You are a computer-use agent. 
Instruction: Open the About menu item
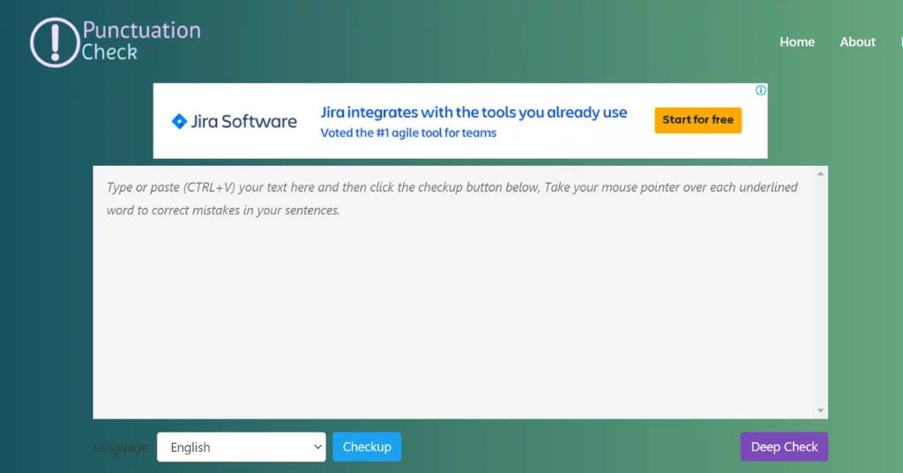tap(857, 41)
